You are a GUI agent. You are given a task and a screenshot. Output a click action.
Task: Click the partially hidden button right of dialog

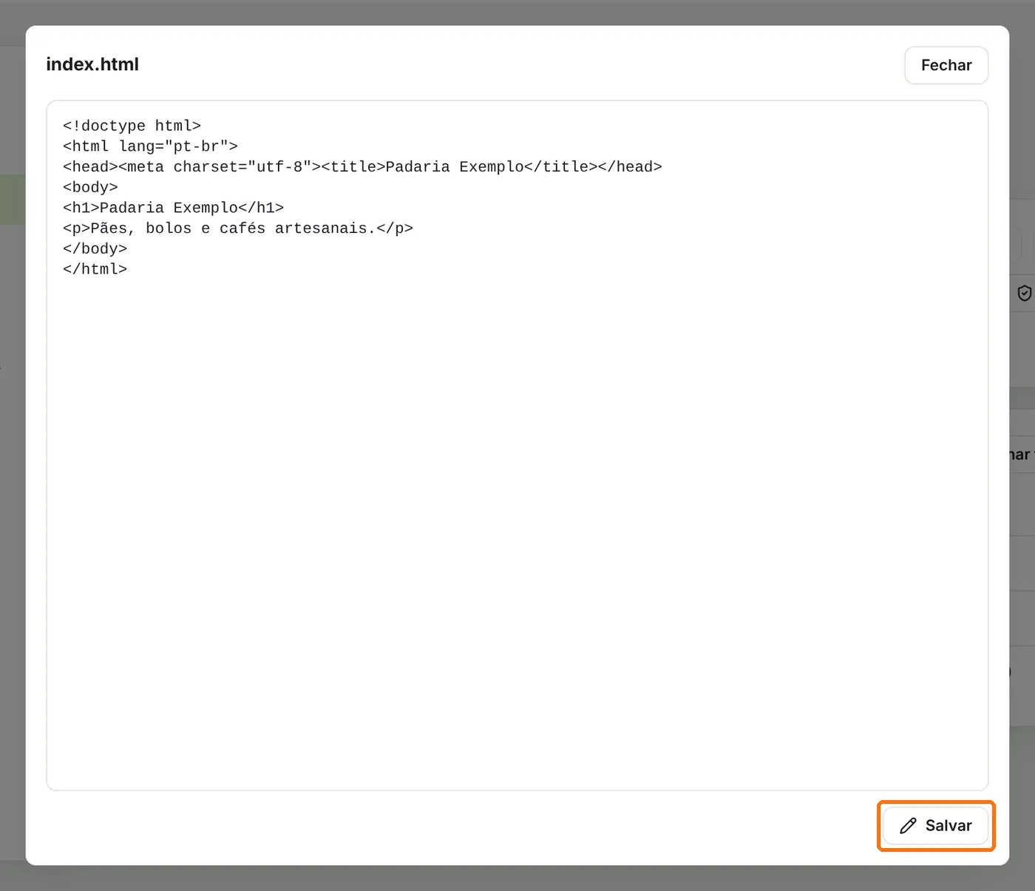tap(1022, 455)
